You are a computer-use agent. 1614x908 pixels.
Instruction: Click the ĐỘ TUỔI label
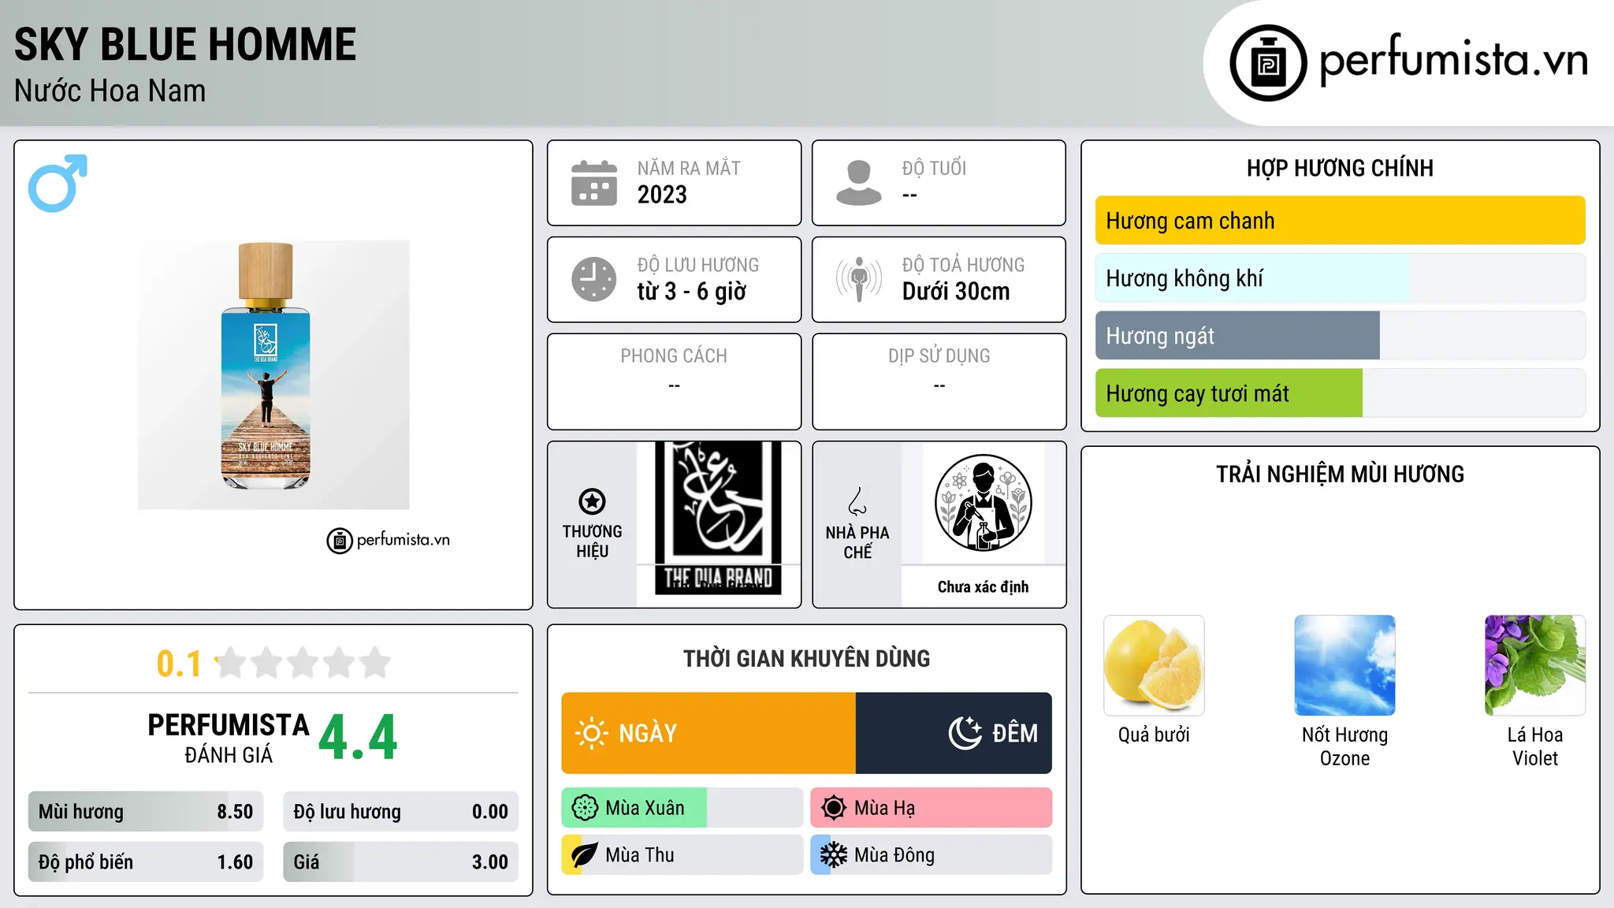tap(934, 169)
